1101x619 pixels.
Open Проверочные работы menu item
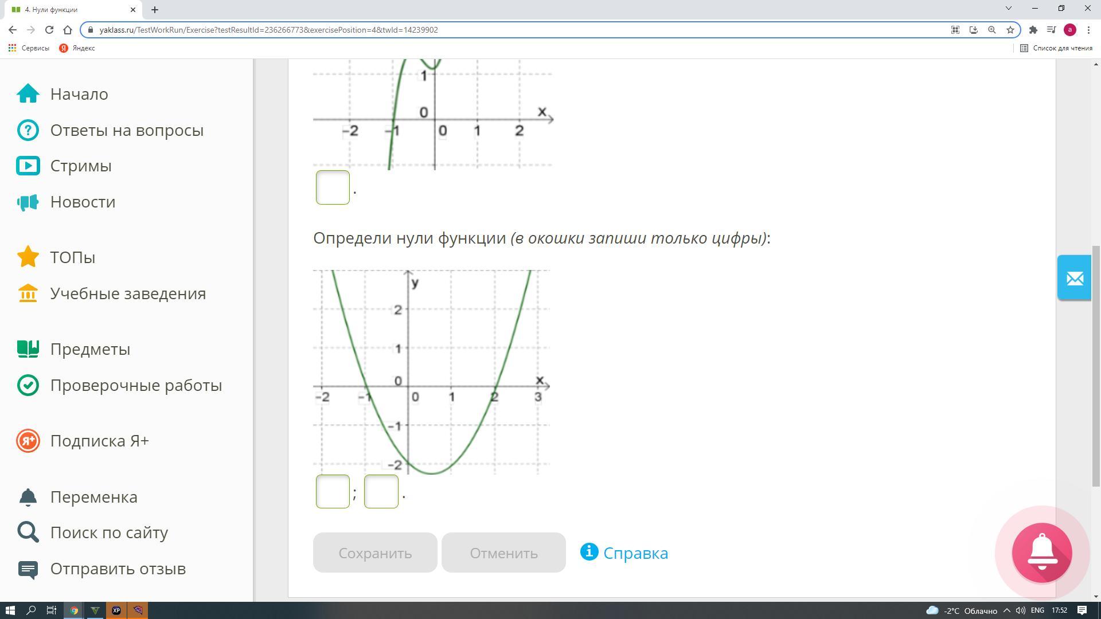(x=136, y=385)
